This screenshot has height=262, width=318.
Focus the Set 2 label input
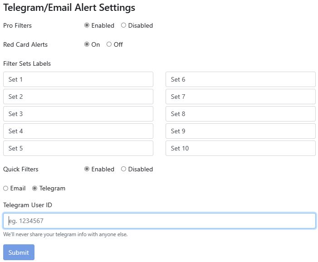[x=78, y=97]
